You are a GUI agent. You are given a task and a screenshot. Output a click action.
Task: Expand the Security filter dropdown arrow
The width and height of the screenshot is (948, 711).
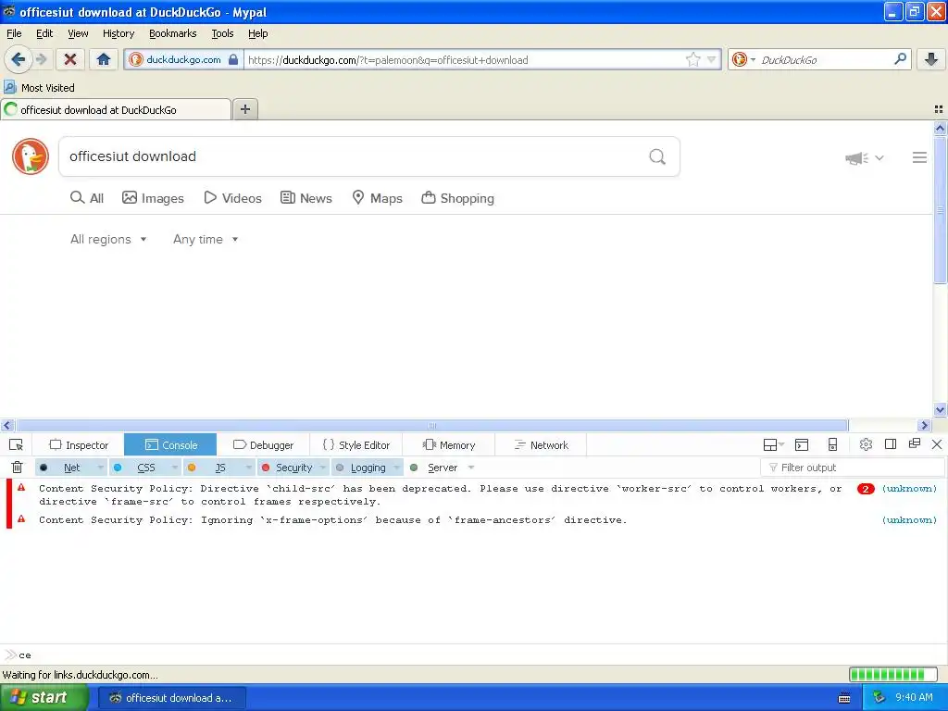point(323,468)
